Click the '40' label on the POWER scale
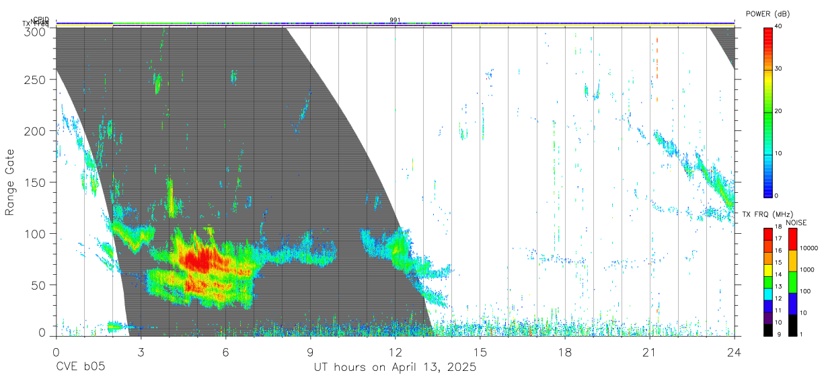Viewport: 826px width, 381px height. [778, 27]
